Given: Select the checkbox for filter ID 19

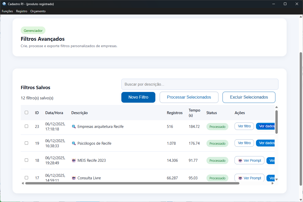Looking at the screenshot, I should tap(27, 143).
